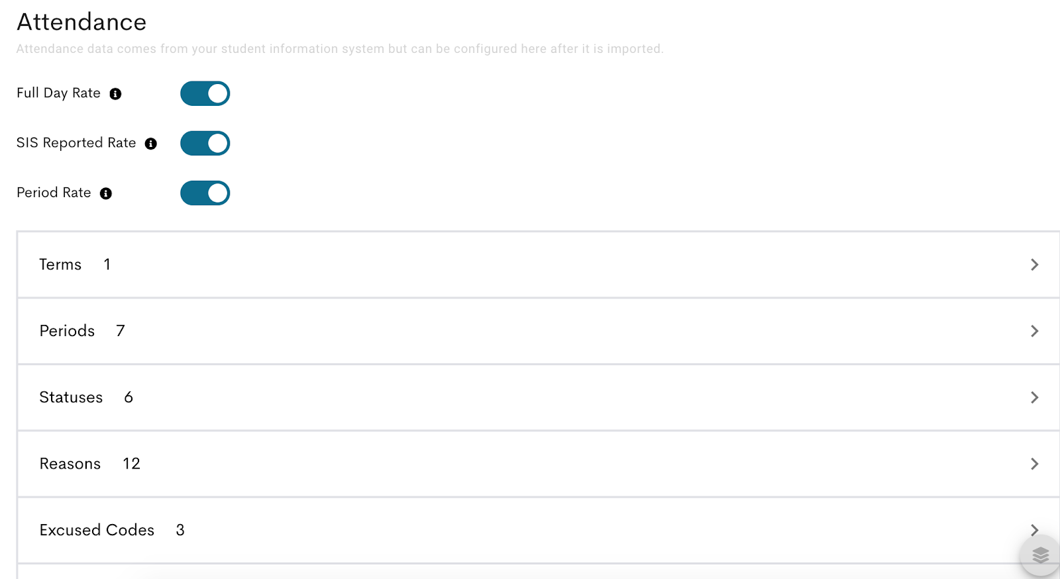Screen dimensions: 1060x579
Task: Click the attendance description text below the heading
Action: coord(339,48)
